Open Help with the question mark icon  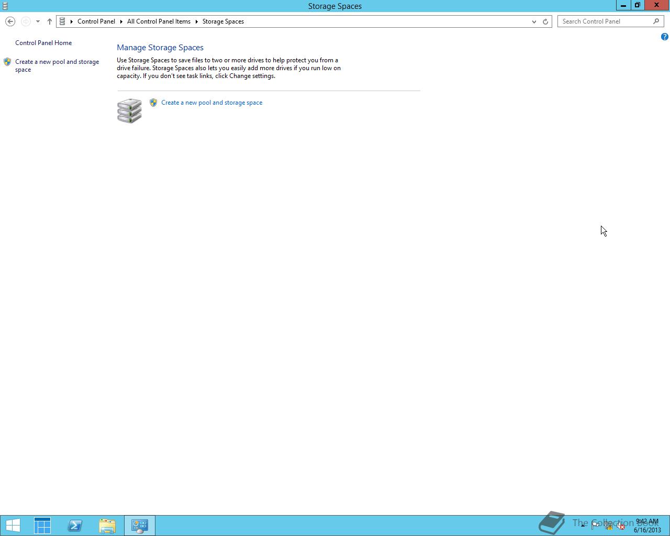point(664,37)
